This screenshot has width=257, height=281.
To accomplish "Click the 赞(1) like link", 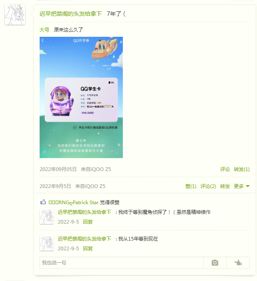I will tap(191, 186).
